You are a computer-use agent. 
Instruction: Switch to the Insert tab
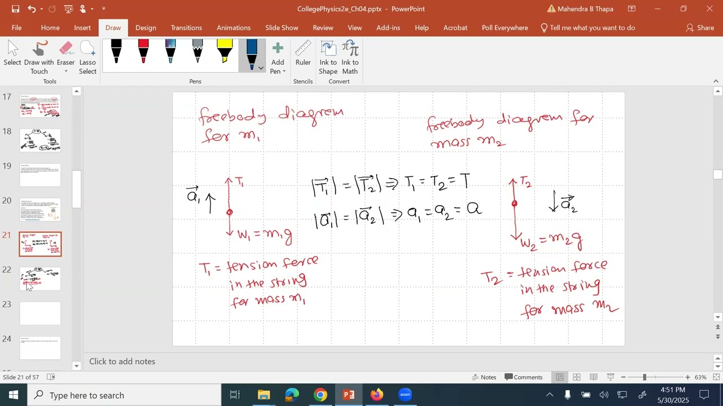82,28
